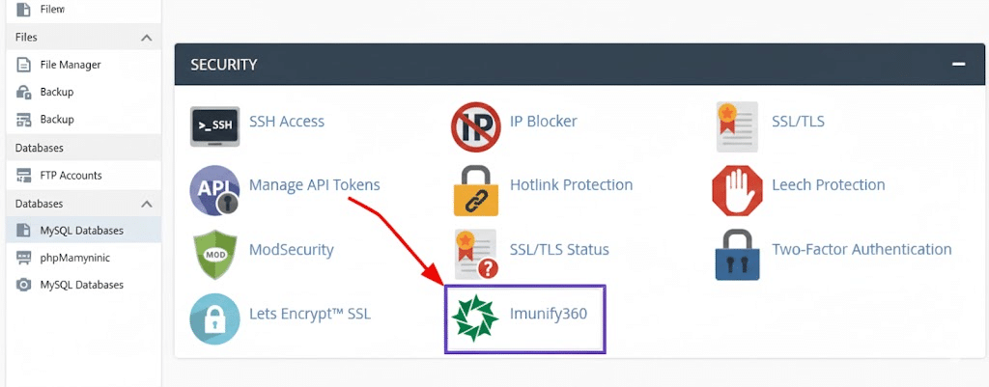The width and height of the screenshot is (989, 387).
Task: Collapse the Databases section using its chevron
Action: tap(147, 205)
